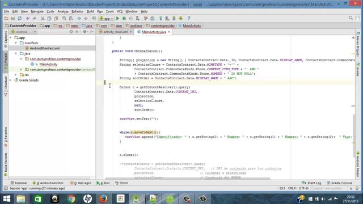Viewport: 363px width, 204px height.
Task: Click the Open folder toolbar icon
Action: click(6, 18)
